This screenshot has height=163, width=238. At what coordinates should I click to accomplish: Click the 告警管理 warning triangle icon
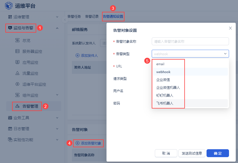[17, 106]
